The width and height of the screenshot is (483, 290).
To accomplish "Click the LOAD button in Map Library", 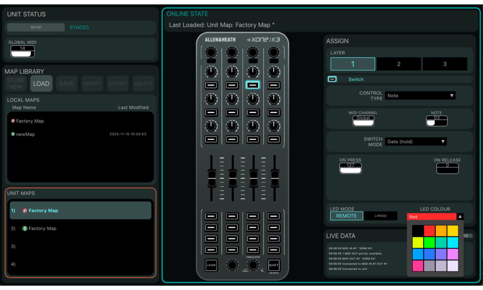I will pos(41,84).
